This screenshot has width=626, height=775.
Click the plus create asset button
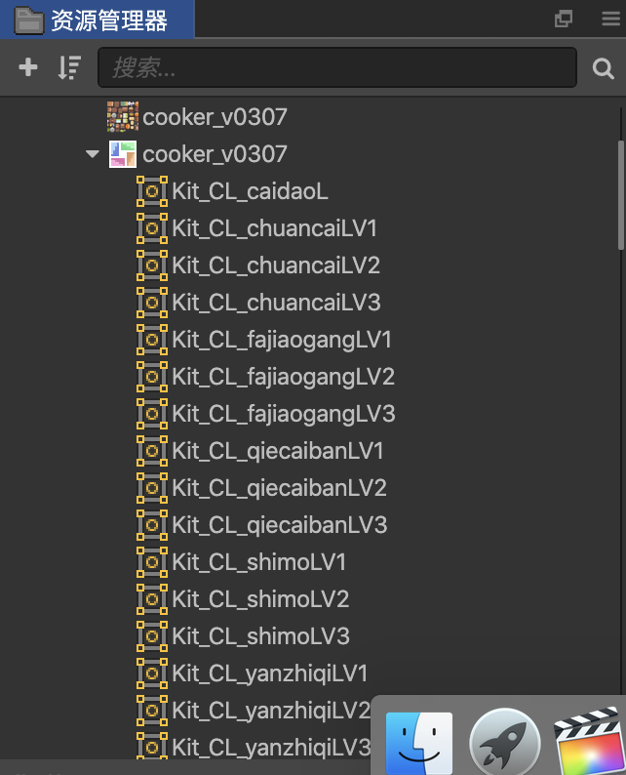click(28, 67)
